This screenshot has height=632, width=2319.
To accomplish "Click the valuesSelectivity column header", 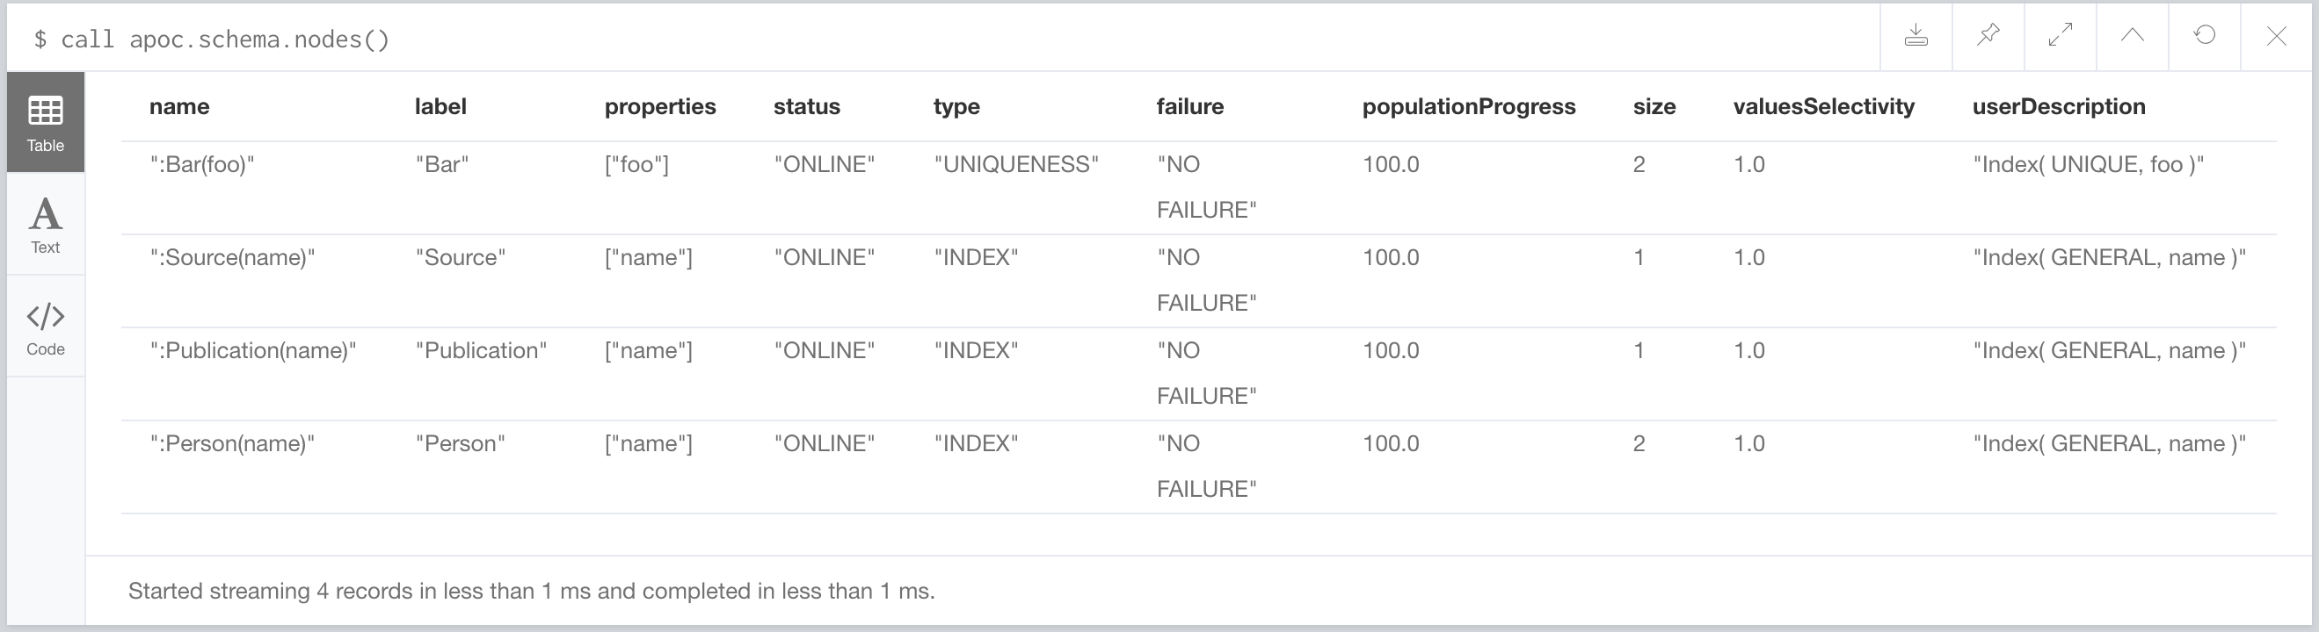I will pyautogui.click(x=1823, y=106).
